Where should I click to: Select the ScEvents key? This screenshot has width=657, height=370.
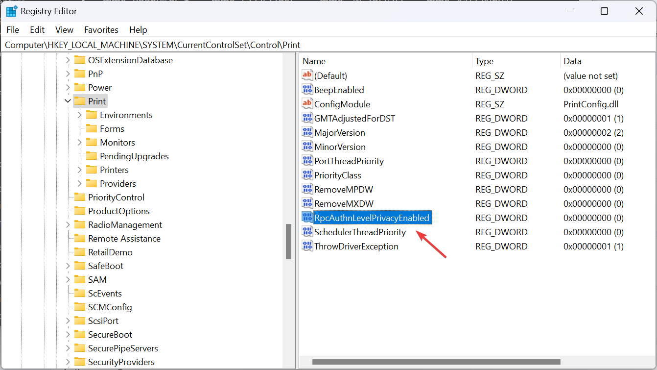pos(105,293)
